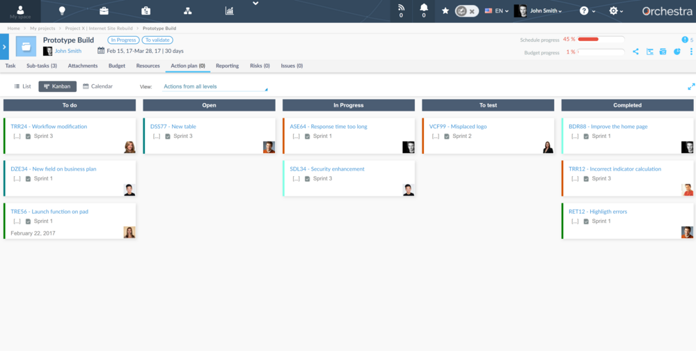
Task: Expand the left side panel arrow
Action: click(x=4, y=47)
